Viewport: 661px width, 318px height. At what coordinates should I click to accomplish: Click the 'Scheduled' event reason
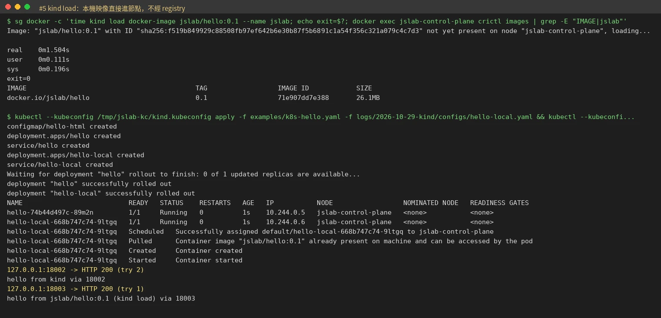click(x=146, y=232)
